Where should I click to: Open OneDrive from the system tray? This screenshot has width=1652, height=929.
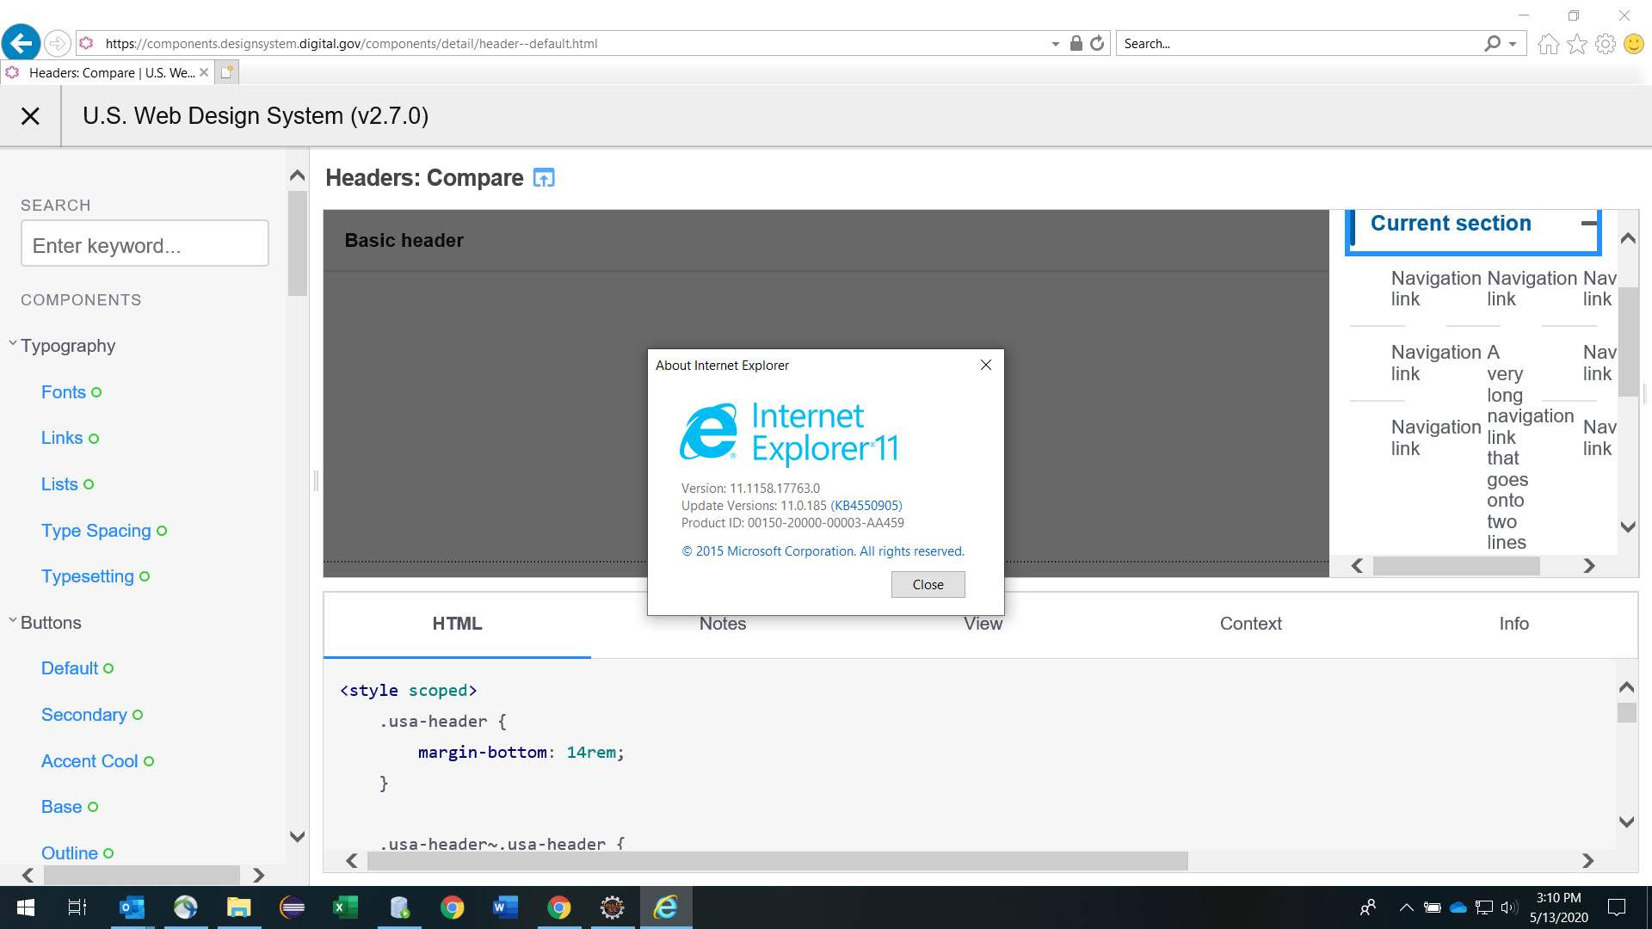(1457, 907)
